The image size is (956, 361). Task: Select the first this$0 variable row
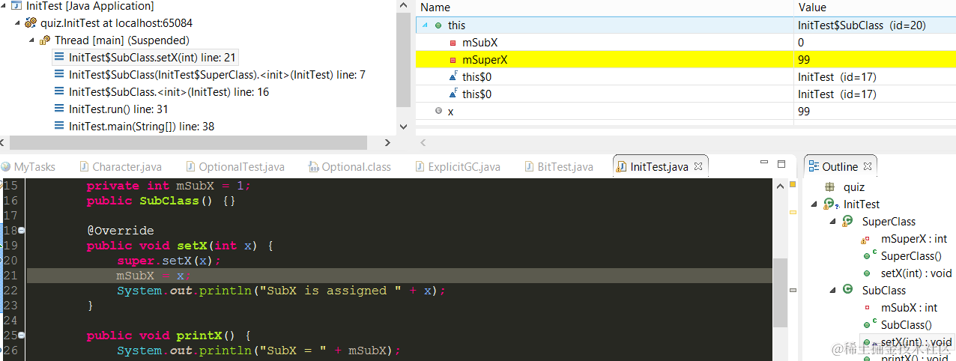click(x=686, y=76)
